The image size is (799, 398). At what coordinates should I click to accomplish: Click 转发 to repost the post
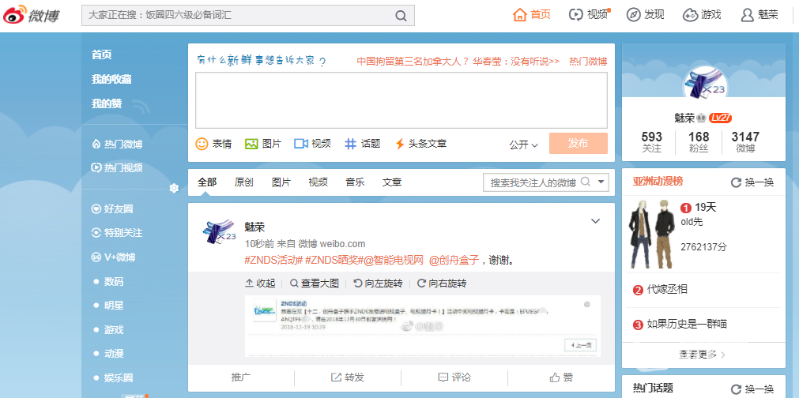[x=348, y=377]
